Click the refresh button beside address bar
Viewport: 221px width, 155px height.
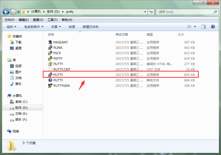151,12
